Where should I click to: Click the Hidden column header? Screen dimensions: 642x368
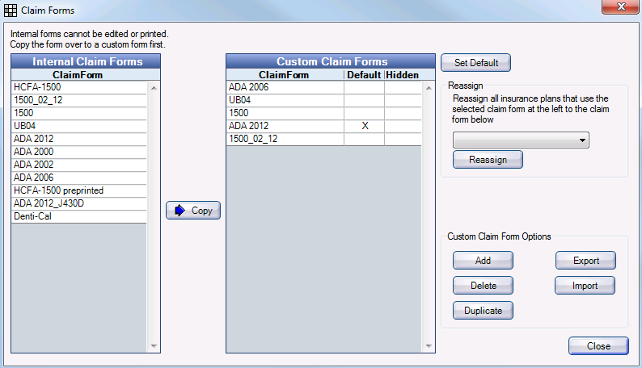(x=403, y=75)
